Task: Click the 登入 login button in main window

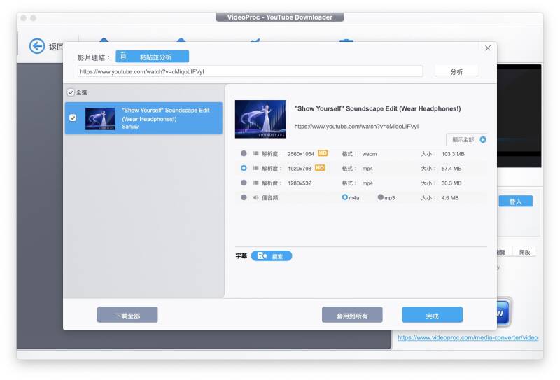Action: click(x=515, y=202)
